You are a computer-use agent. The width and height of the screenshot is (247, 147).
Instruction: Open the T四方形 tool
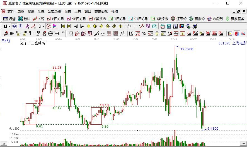click(118, 19)
